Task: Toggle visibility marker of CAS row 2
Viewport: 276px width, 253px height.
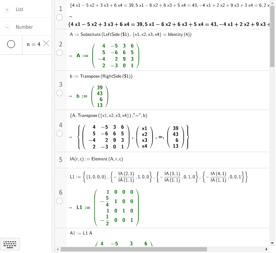Action: coord(60,53)
